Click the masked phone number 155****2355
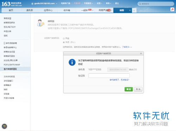This screenshot has width=176, height=131. click(x=95, y=70)
